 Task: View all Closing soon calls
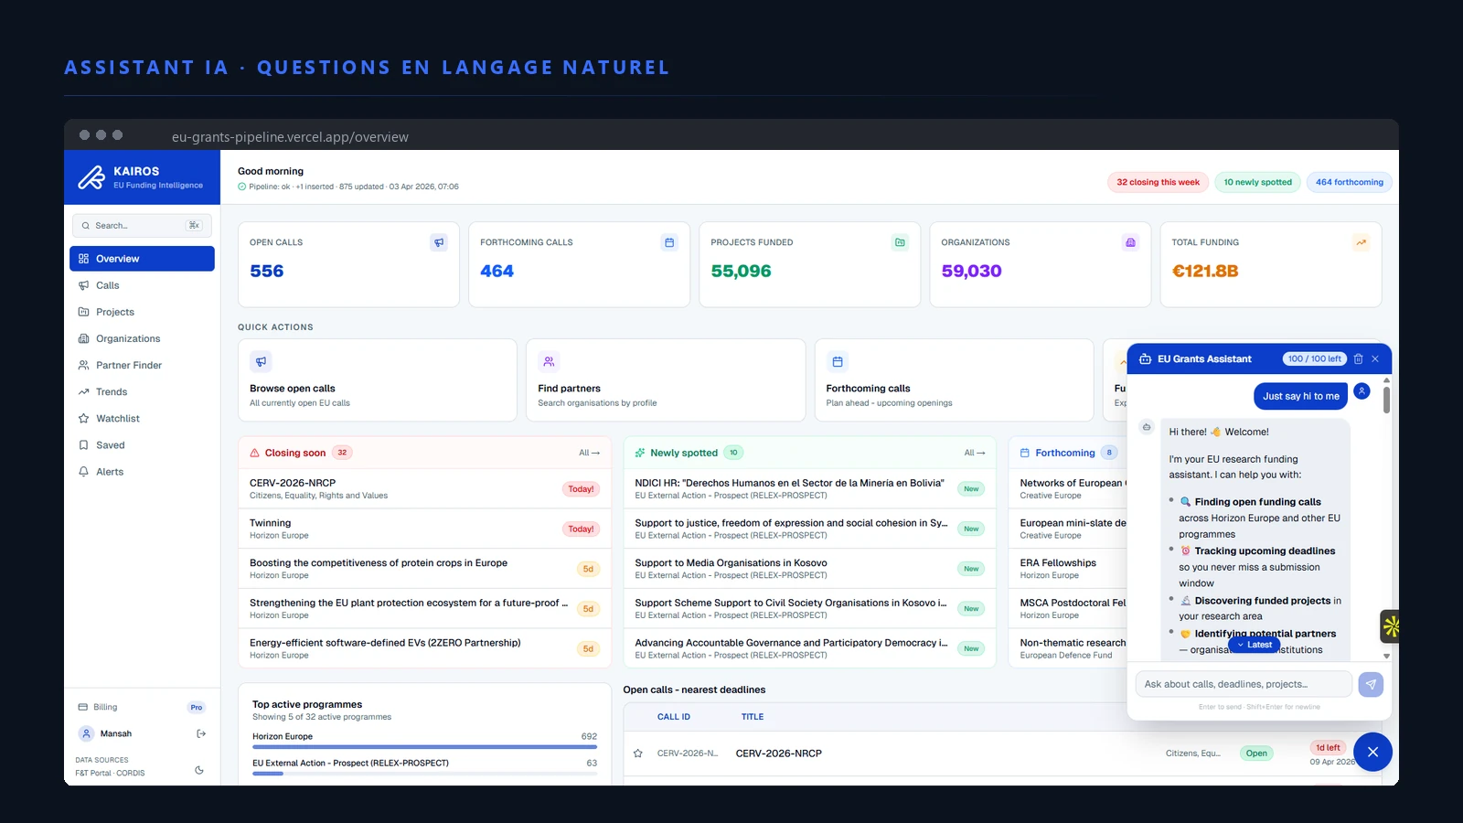pyautogui.click(x=589, y=453)
